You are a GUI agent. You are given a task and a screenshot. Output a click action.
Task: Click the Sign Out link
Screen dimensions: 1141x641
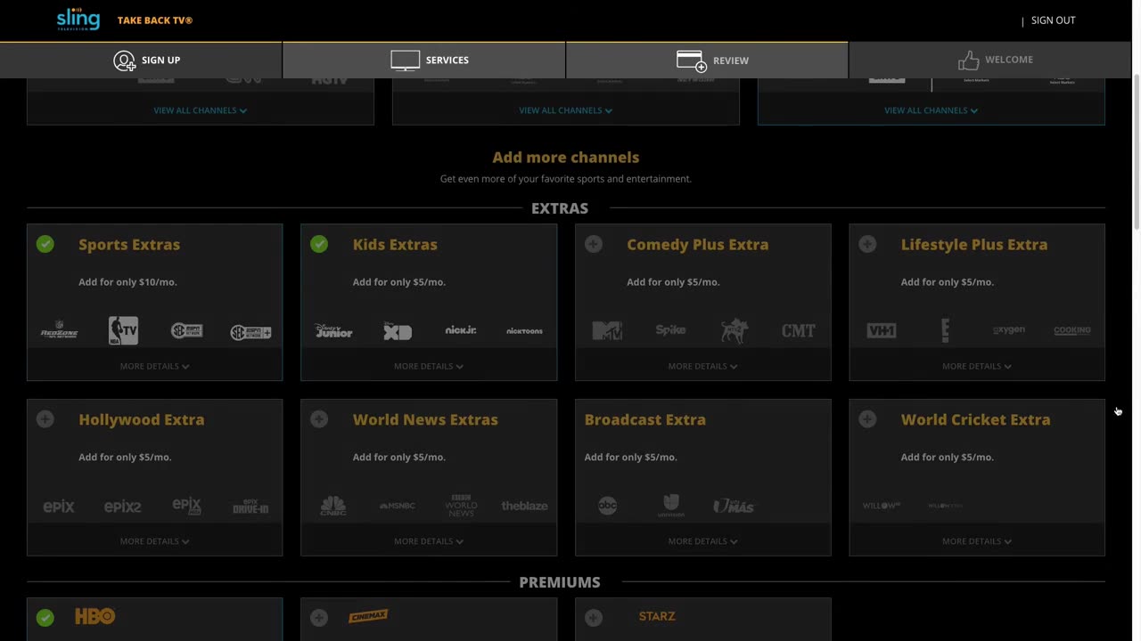click(x=1053, y=20)
